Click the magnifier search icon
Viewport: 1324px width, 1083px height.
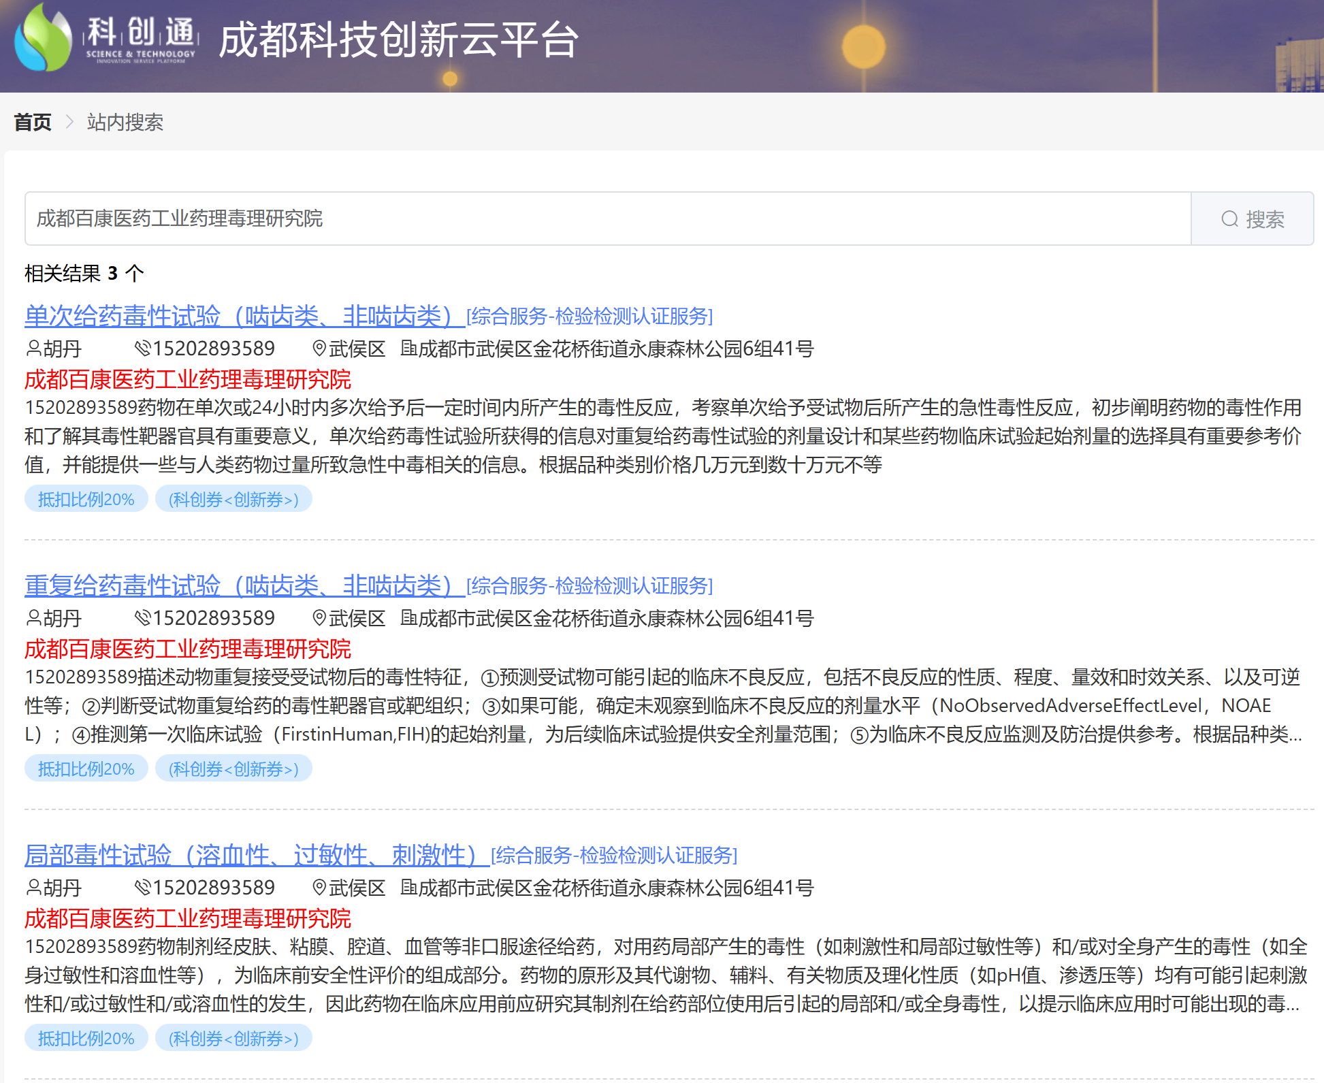click(1229, 219)
